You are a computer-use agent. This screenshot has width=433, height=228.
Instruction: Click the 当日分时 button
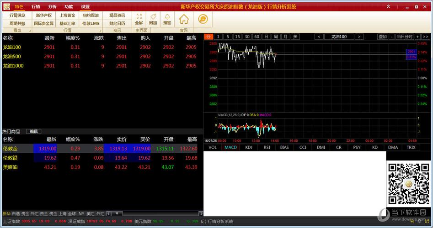point(405,36)
